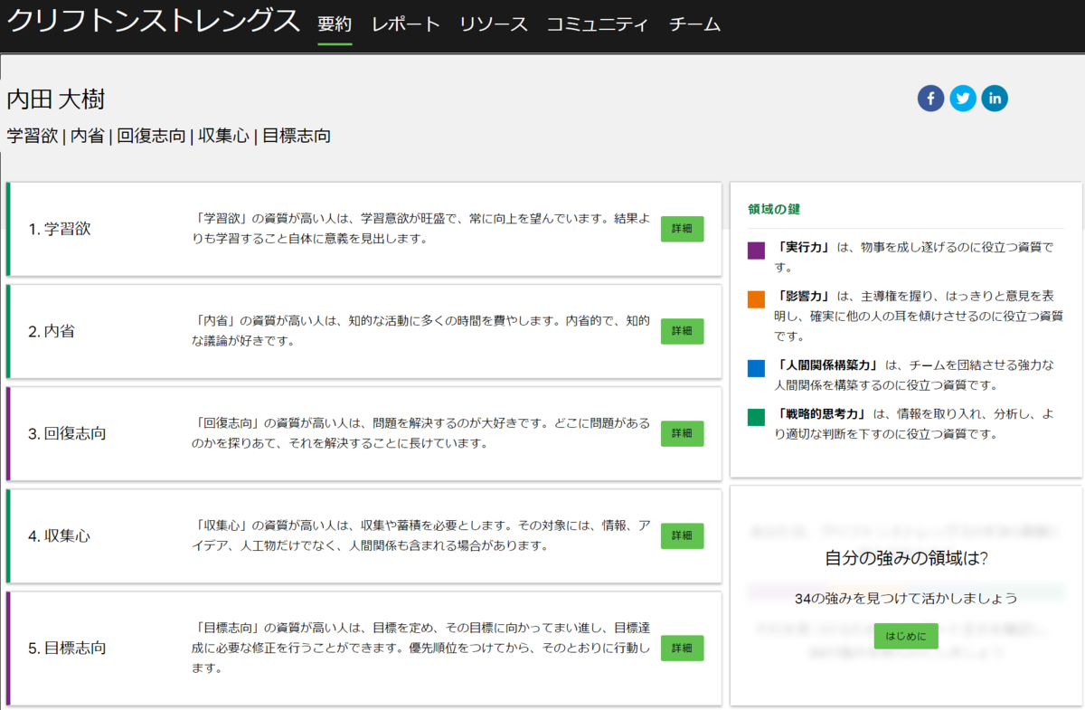Open 詳細 for 回復志向
The image size is (1085, 710).
(682, 434)
